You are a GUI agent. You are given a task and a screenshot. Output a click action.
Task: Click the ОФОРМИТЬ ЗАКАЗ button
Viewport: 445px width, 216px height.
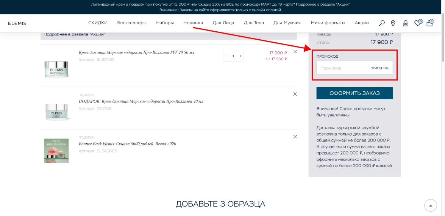coord(354,93)
